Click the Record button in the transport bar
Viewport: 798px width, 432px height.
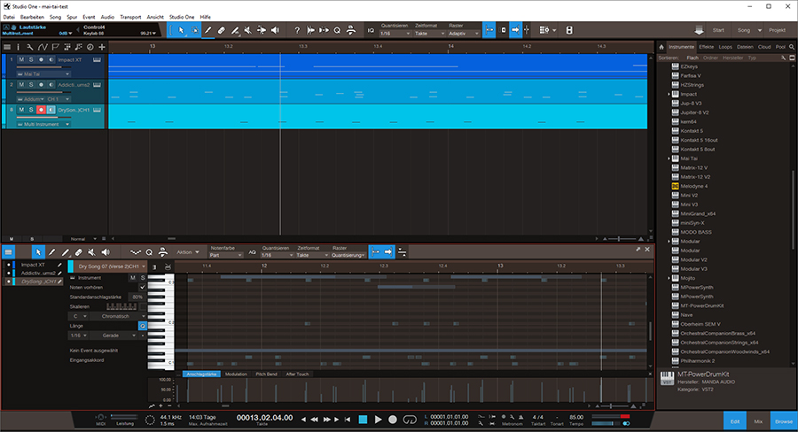click(x=393, y=420)
